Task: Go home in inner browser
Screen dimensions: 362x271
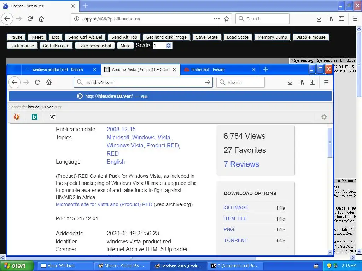Action: [49, 82]
